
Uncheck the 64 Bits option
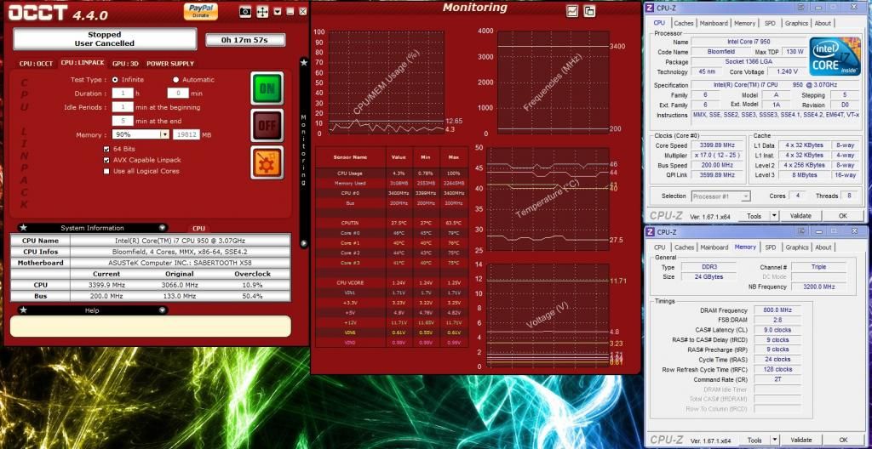(106, 149)
